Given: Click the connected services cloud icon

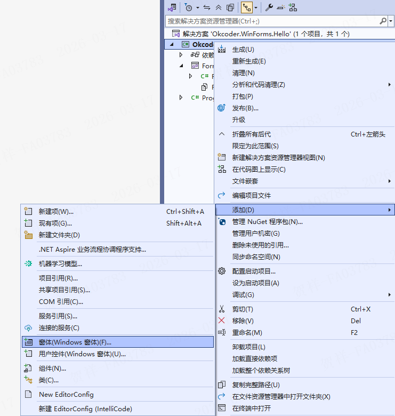Looking at the screenshot, I should [28, 328].
